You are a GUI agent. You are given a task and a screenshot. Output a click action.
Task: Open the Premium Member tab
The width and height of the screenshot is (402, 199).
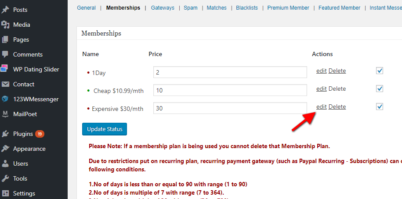point(288,8)
